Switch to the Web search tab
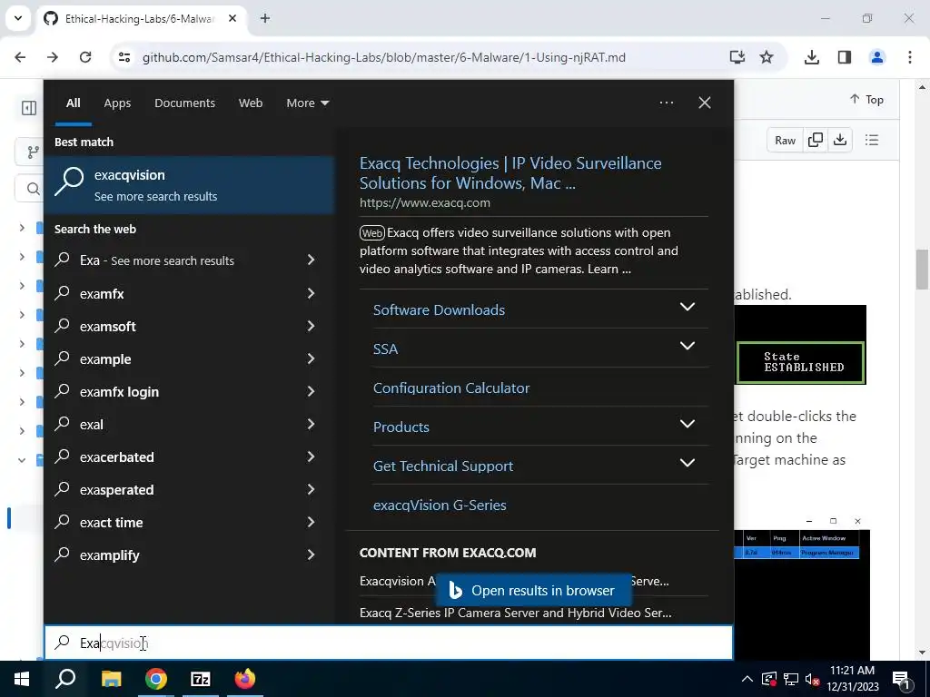930x697 pixels. click(251, 103)
